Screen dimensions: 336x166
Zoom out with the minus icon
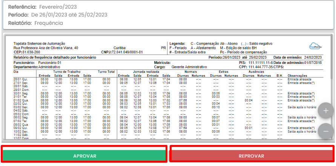pyautogui.click(x=325, y=131)
